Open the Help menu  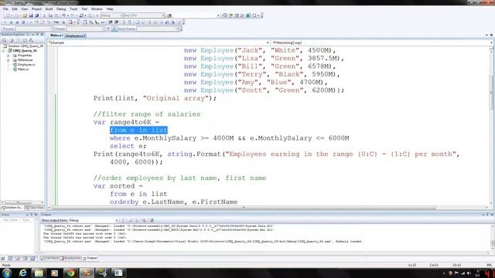pyautogui.click(x=110, y=8)
